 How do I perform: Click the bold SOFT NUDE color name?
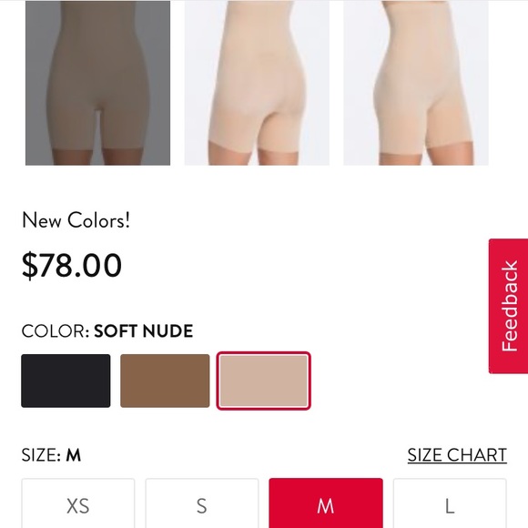coord(144,330)
